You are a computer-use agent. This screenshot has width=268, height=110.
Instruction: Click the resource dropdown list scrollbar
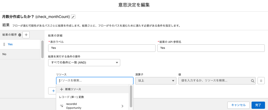pyautogui.click(x=131, y=96)
